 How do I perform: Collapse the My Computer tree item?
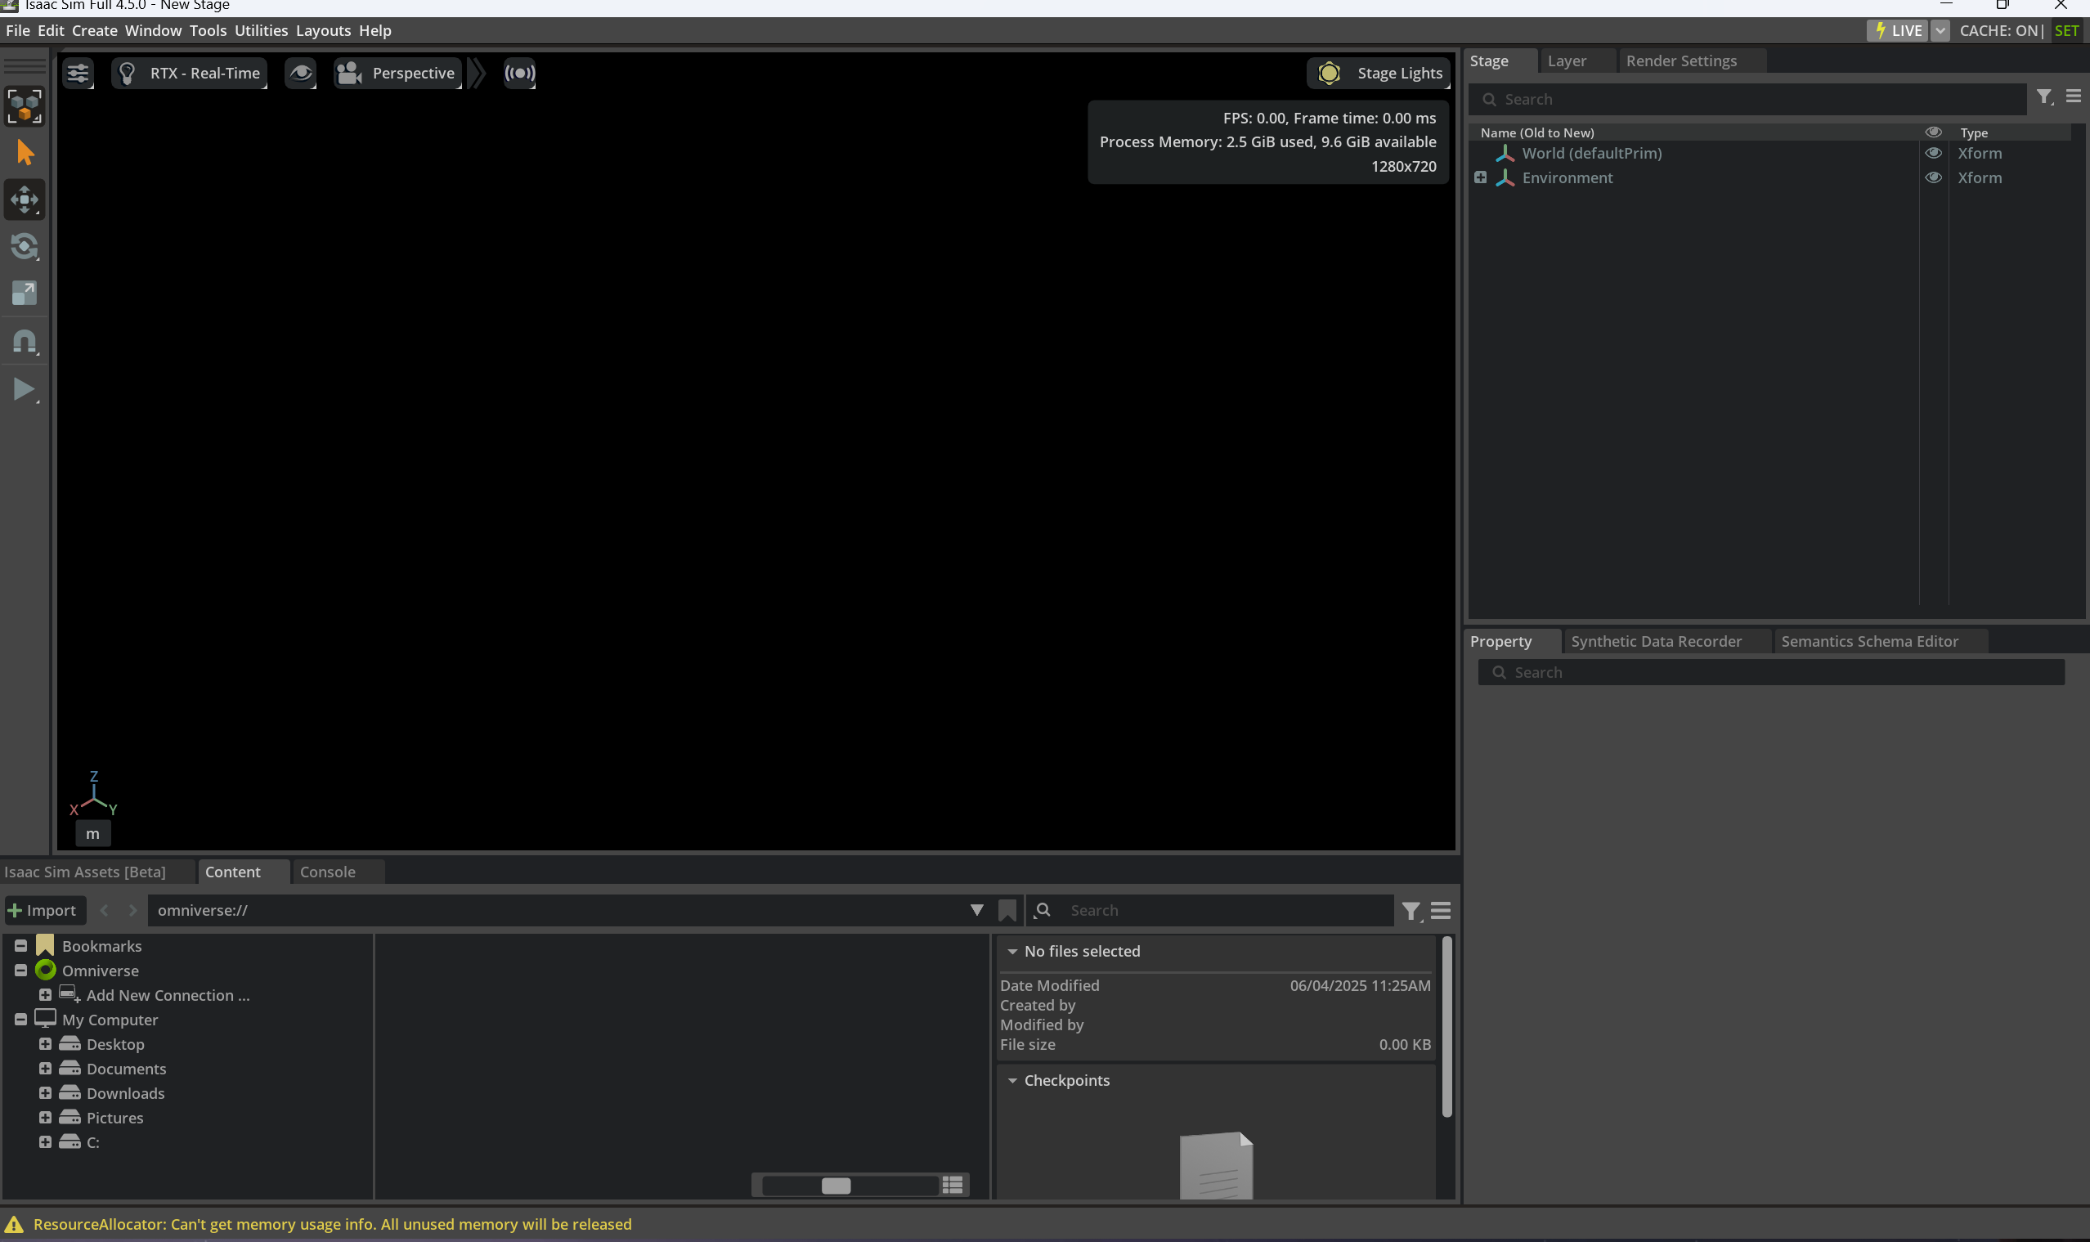[x=20, y=1020]
